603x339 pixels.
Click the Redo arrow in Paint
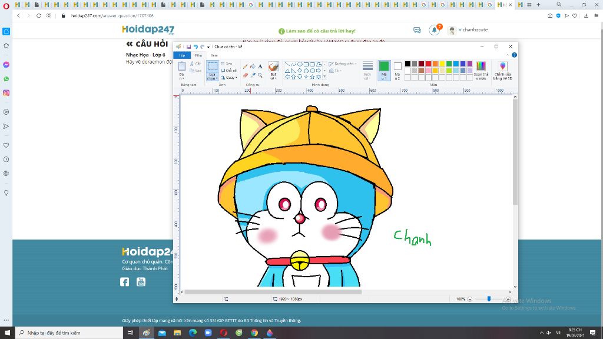click(x=203, y=47)
